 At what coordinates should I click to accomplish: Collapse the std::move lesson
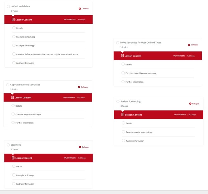[x=84, y=147]
